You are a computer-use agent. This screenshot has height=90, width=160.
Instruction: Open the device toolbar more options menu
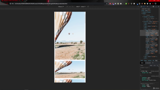138,6
